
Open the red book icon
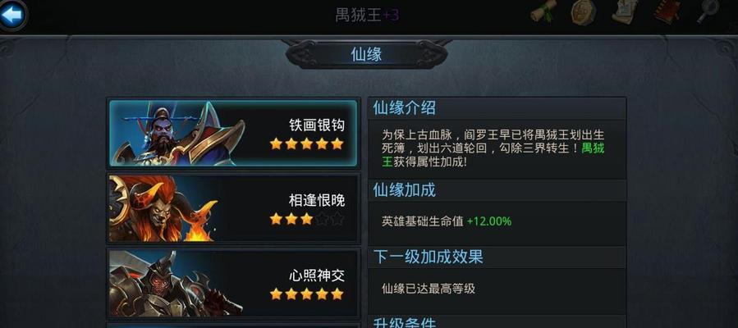pos(666,11)
